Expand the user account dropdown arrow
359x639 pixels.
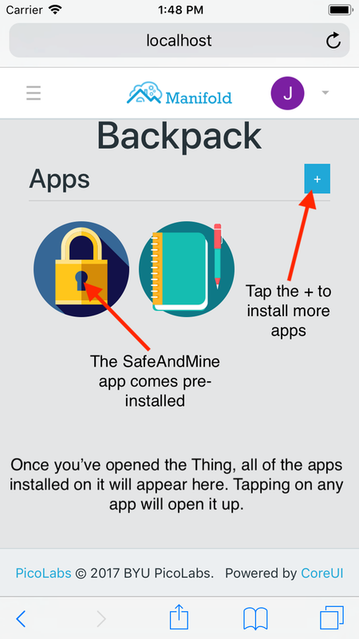click(325, 93)
